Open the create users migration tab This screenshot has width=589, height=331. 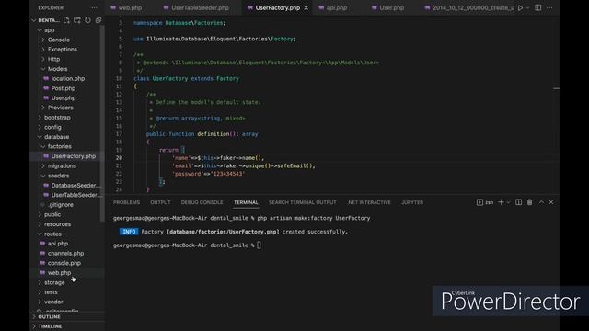click(x=469, y=8)
